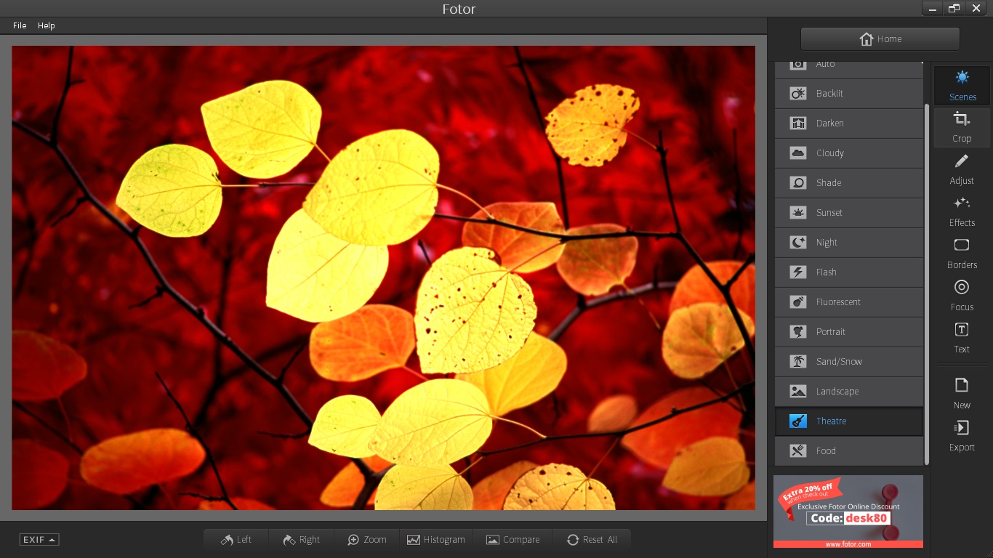Screen dimensions: 993x558
Task: Click the Night scene moon icon
Action: click(x=798, y=242)
